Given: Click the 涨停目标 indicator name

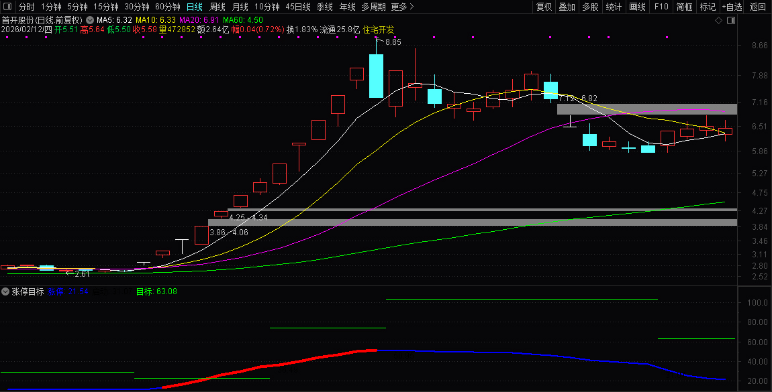Looking at the screenshot, I should 28,291.
